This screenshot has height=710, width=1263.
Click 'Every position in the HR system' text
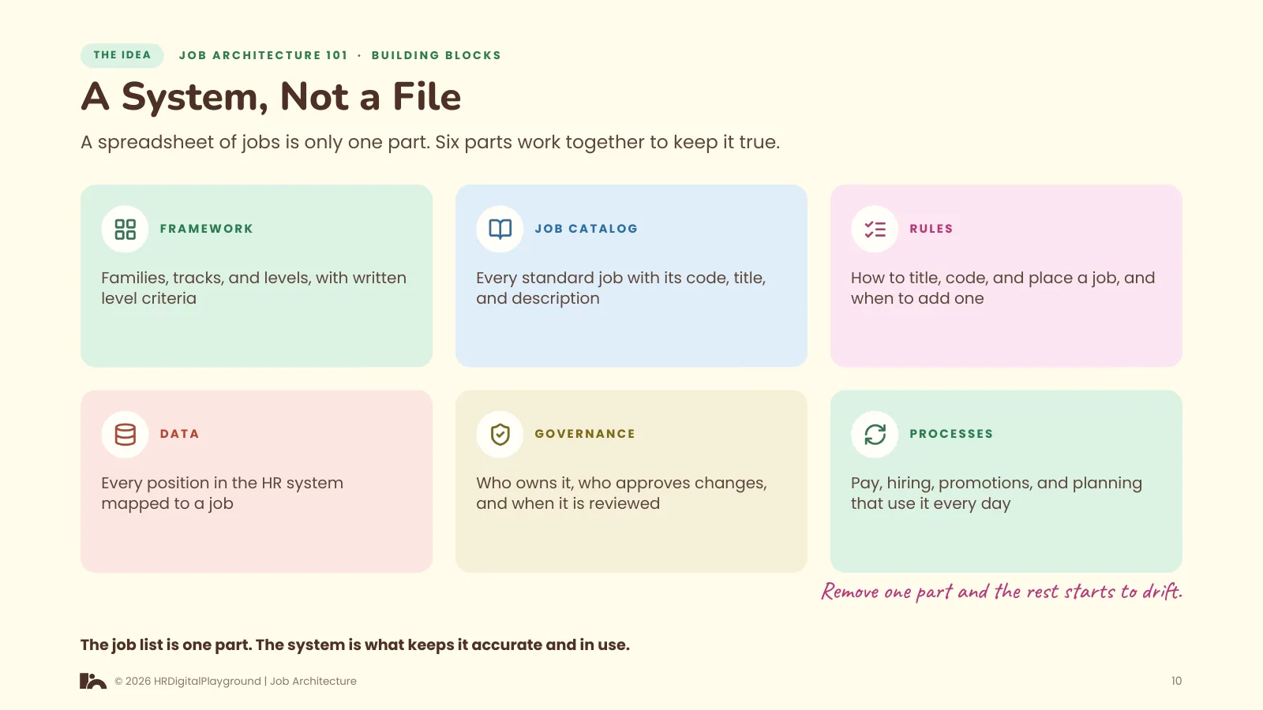(222, 493)
